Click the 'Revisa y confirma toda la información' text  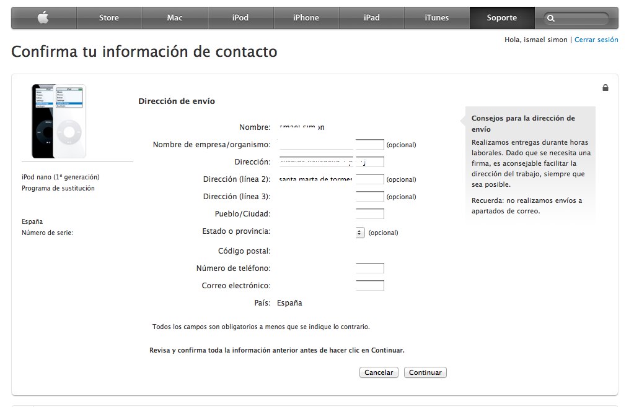click(277, 350)
